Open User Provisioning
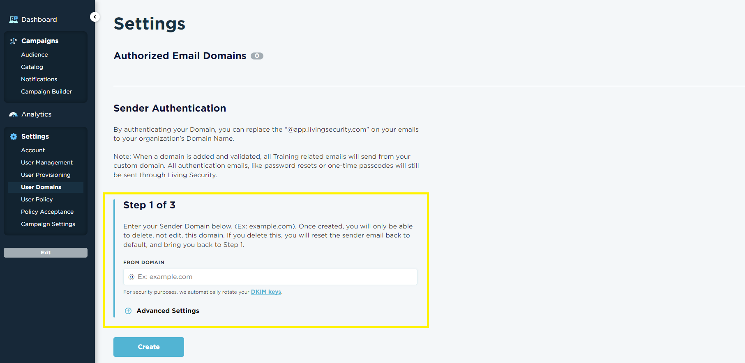Screen dimensions: 745x363 [46, 175]
